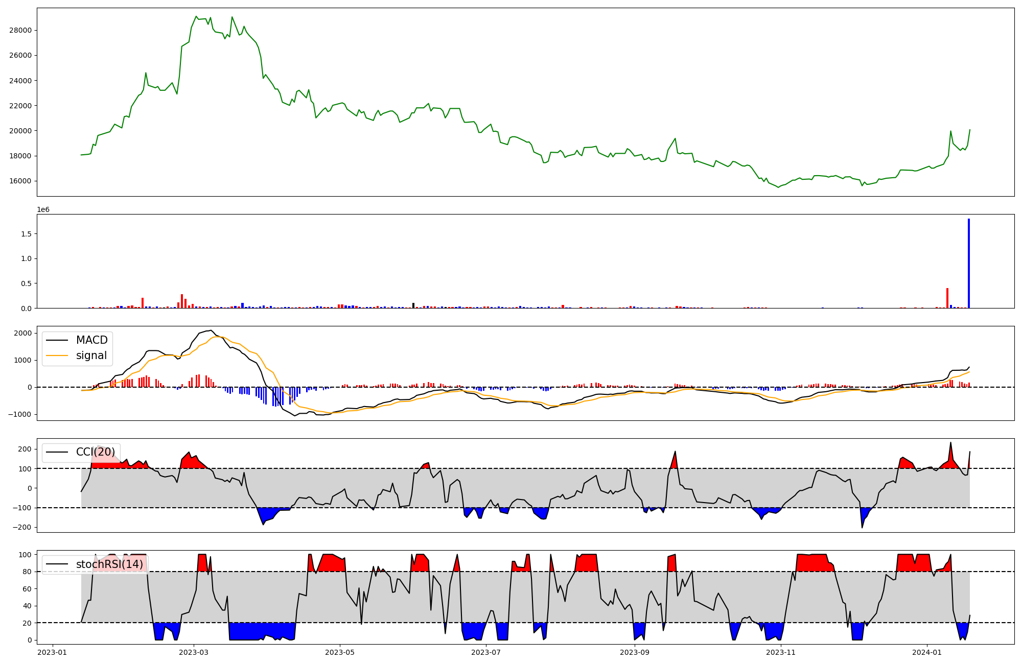The height and width of the screenshot is (664, 1022).
Task: Click the 80 tick on stochRSI axis
Action: [27, 572]
